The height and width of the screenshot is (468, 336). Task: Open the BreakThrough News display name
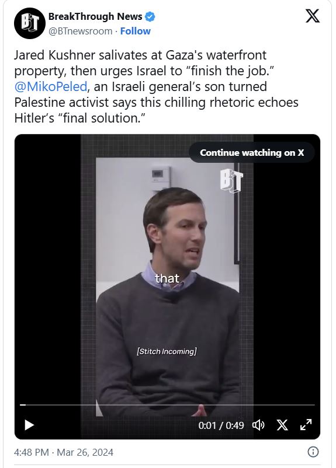[x=95, y=16]
